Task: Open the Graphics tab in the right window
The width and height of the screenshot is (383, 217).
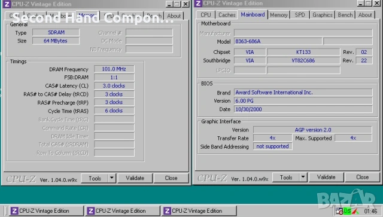Action: click(323, 15)
